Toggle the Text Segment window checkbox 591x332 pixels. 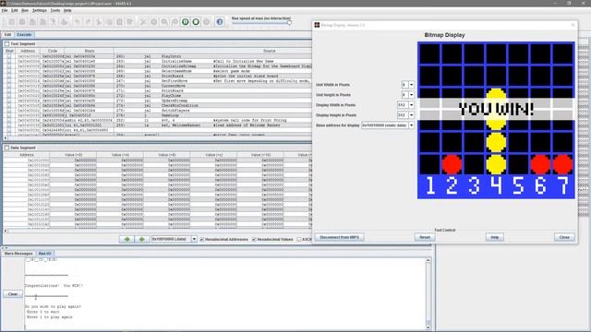[6, 43]
